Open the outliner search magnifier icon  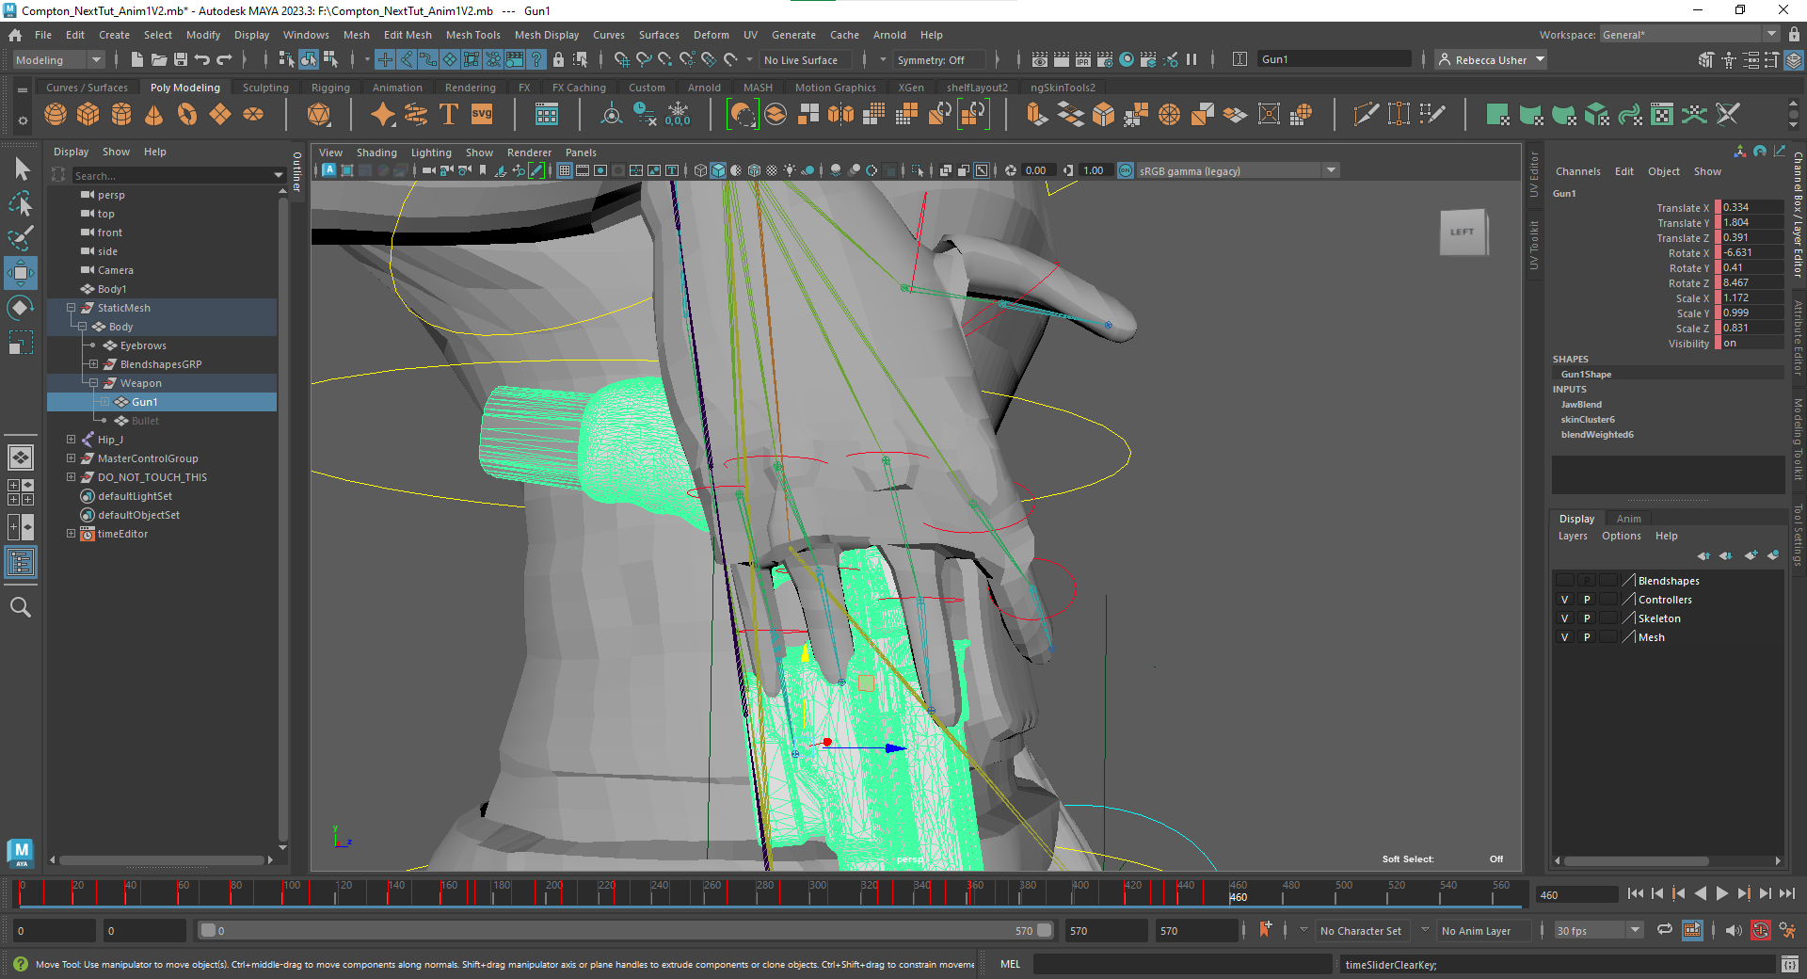click(21, 608)
